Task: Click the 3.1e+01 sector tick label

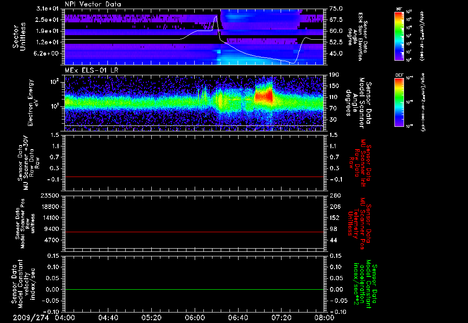Action: [x=48, y=9]
